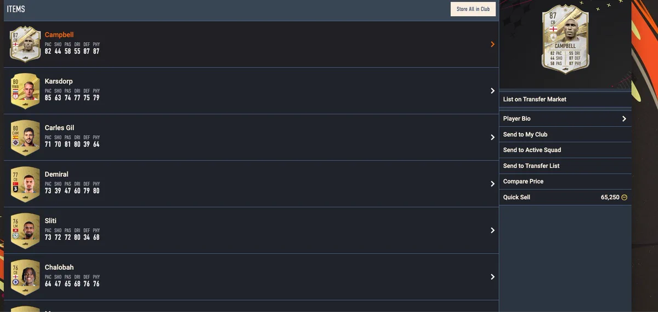Click Sliti's stat numbers 73 72 72
Image resolution: width=658 pixels, height=312 pixels.
click(x=58, y=238)
